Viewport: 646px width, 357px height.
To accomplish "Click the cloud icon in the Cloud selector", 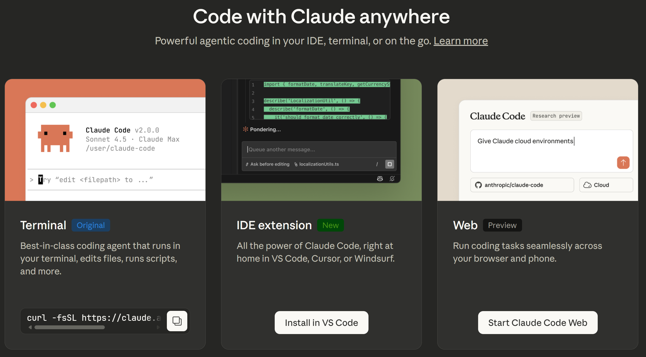I will pos(587,185).
